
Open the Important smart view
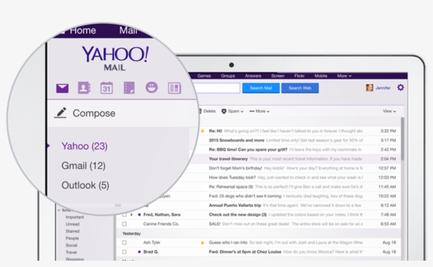point(74,217)
